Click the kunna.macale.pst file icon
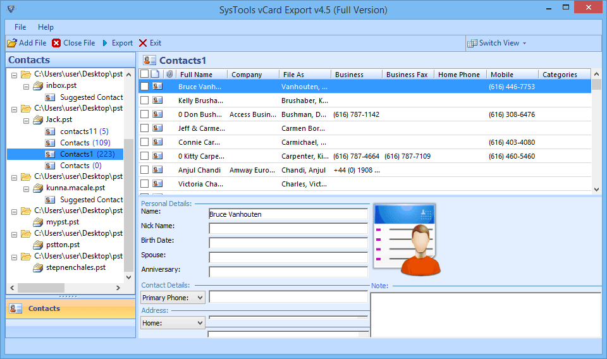 click(38, 188)
